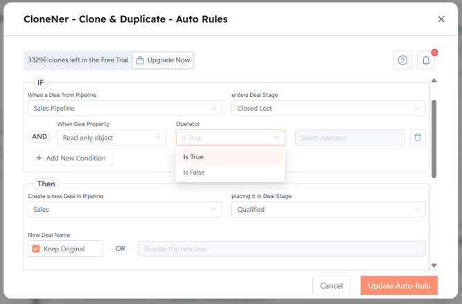Click the Provide the new one field
Image resolution: width=462 pixels, height=304 pixels.
coord(282,249)
